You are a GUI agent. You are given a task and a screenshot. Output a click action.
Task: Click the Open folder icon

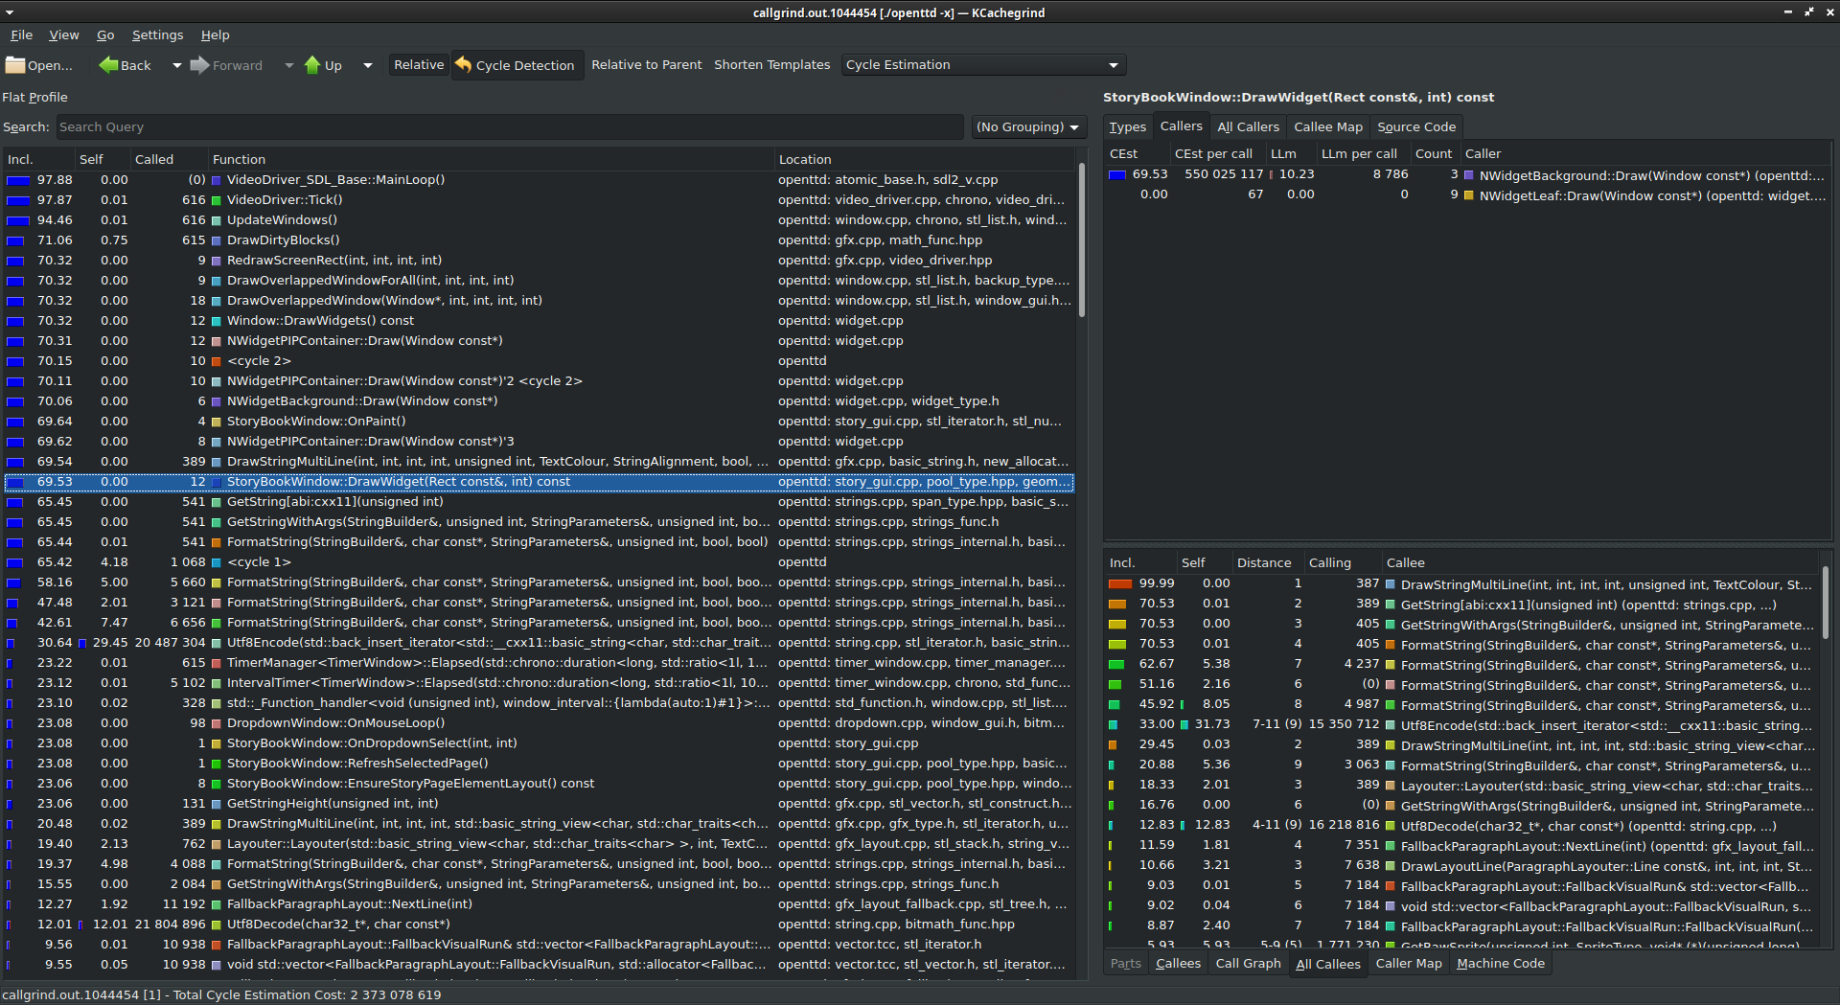(15, 65)
